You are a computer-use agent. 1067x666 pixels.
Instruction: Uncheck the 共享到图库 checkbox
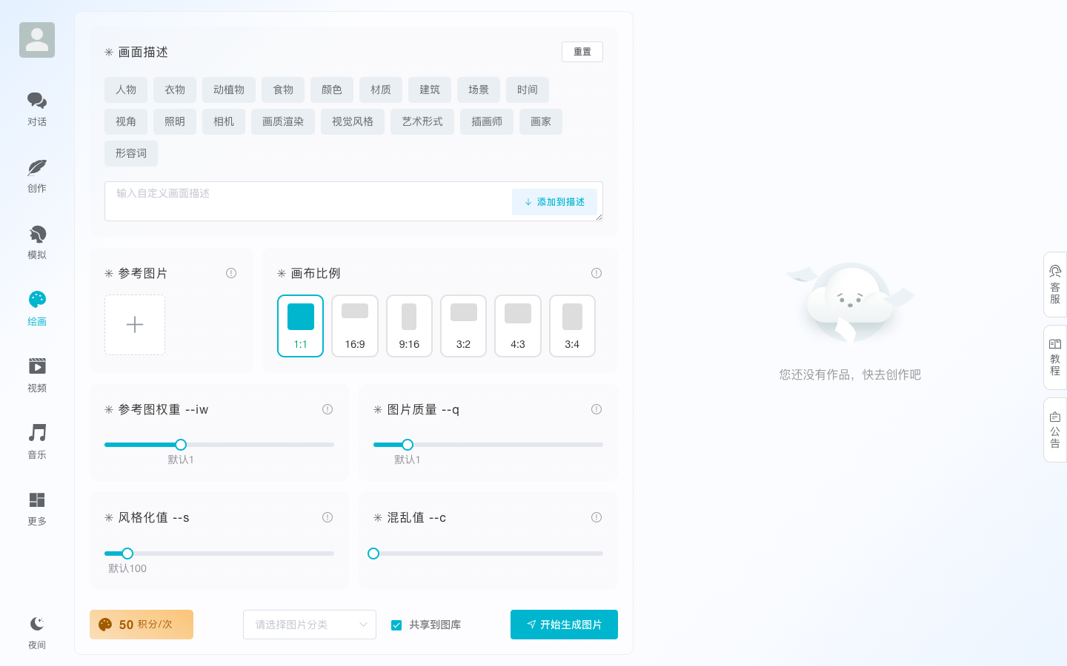click(396, 625)
